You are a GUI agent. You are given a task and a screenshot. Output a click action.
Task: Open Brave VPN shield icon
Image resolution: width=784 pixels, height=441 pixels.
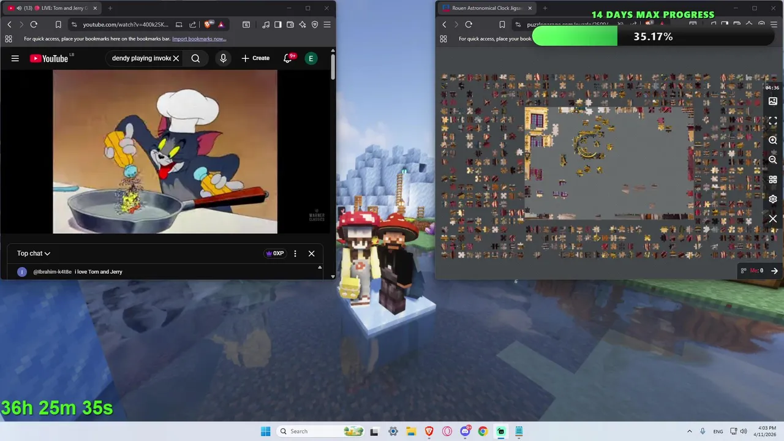(x=315, y=24)
